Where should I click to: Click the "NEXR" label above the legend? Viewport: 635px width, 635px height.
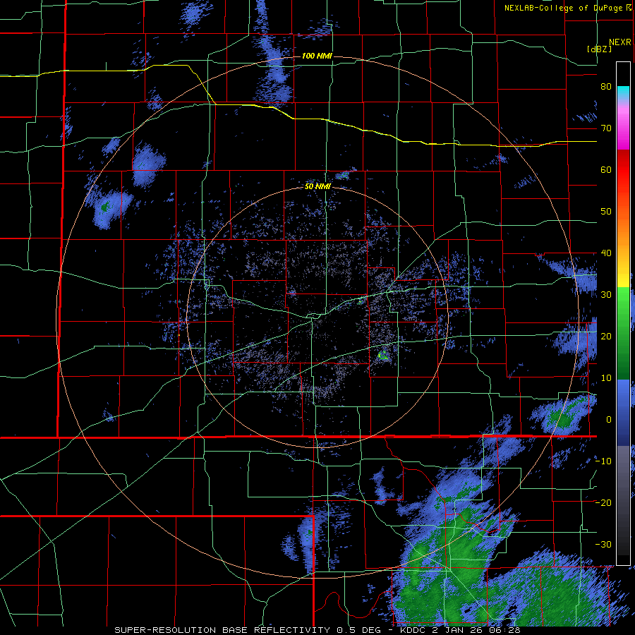[x=620, y=42]
